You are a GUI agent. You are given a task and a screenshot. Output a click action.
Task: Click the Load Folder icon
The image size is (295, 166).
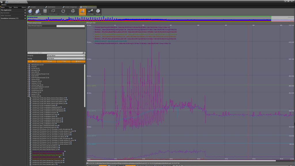coord(37,12)
